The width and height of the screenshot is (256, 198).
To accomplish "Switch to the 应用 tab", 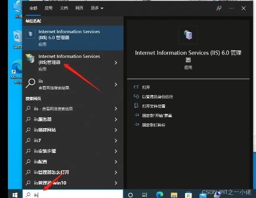I will [x=49, y=8].
